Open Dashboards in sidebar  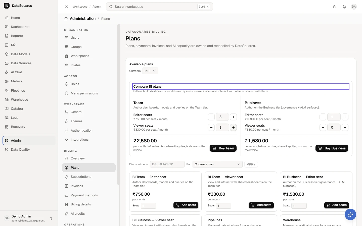[x=29, y=27]
